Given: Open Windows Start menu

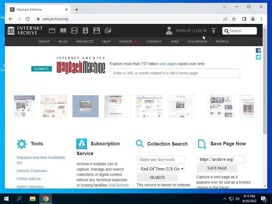Looking at the screenshot, I should pyautogui.click(x=6, y=199).
